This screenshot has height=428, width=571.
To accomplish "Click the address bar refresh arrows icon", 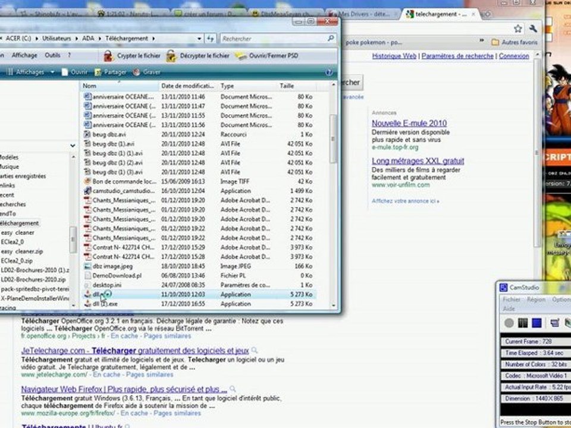I will click(211, 38).
